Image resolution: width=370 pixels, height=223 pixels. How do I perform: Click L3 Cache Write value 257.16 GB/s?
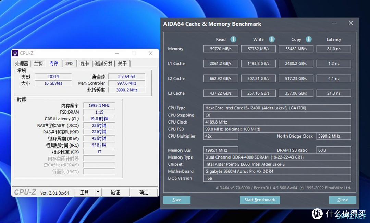[x=258, y=93]
